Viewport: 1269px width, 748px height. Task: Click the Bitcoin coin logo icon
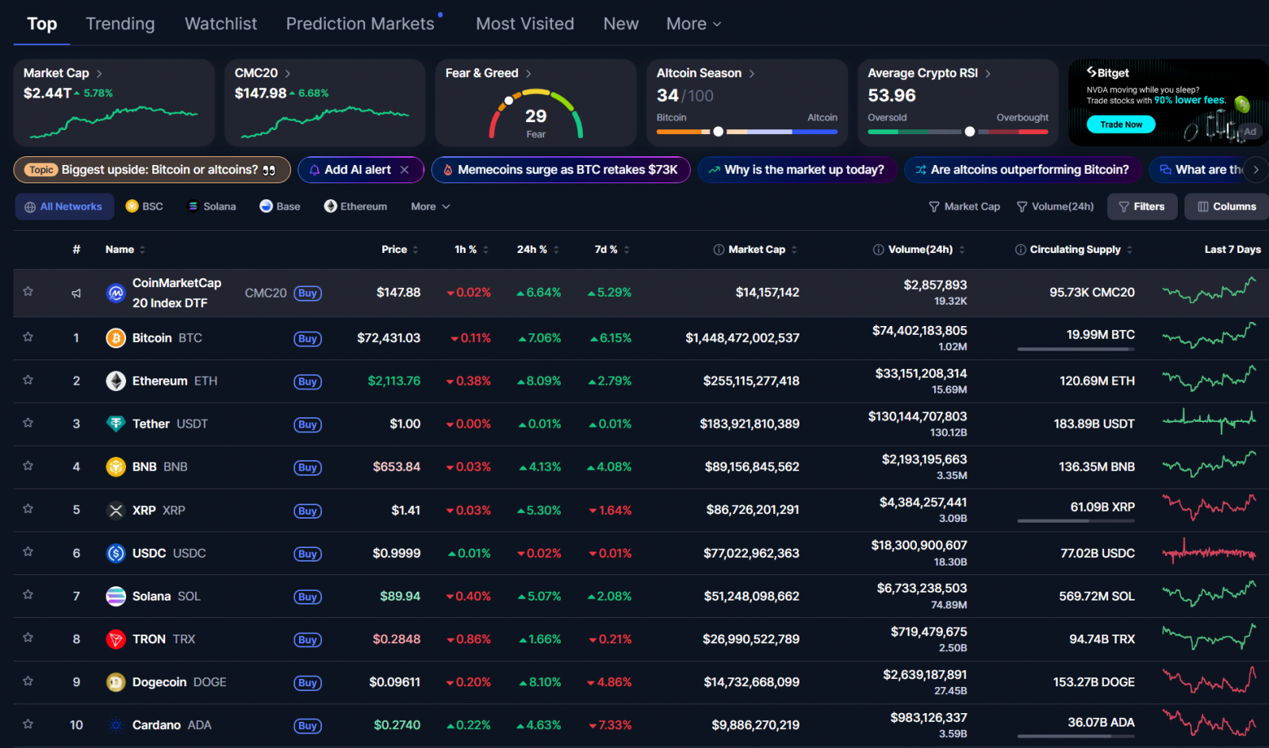pyautogui.click(x=116, y=339)
